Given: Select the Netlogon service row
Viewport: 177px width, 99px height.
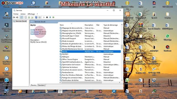Looking at the screenshot, I should pyautogui.click(x=90, y=57).
